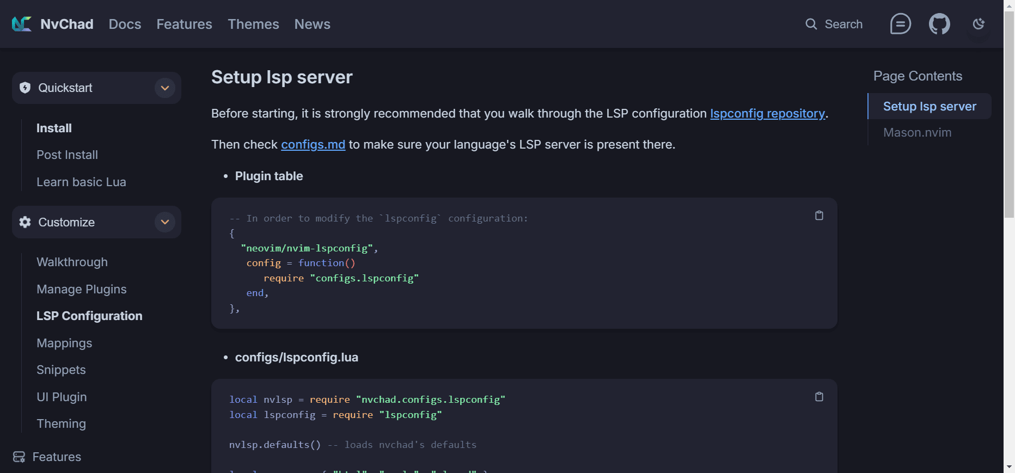1015x473 pixels.
Task: Open the Docs menu item
Action: [x=125, y=24]
